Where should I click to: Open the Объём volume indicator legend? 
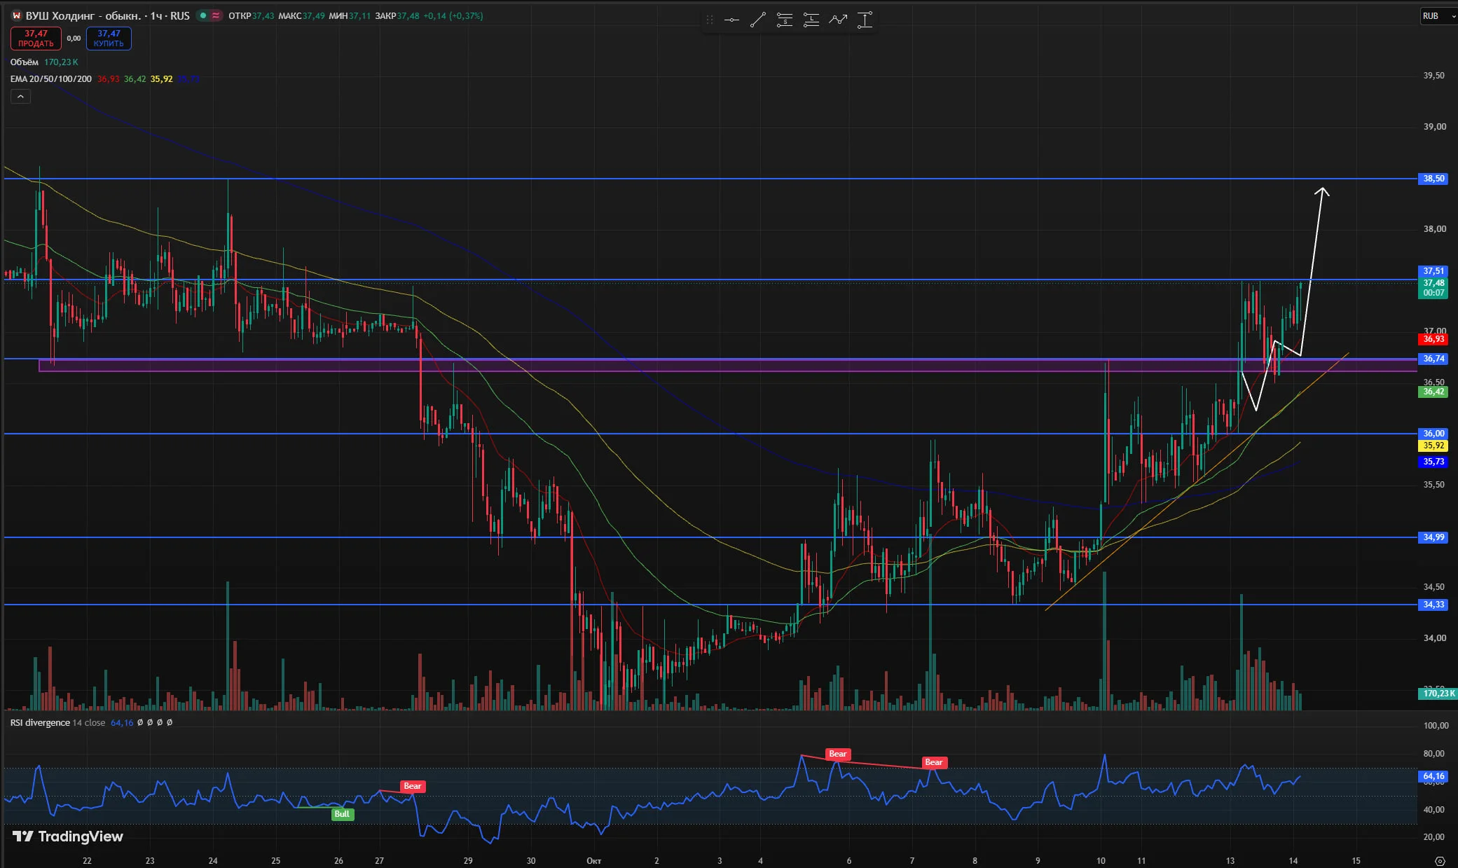[25, 62]
